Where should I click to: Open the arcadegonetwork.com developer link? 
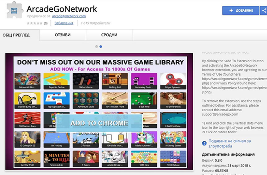point(69,16)
